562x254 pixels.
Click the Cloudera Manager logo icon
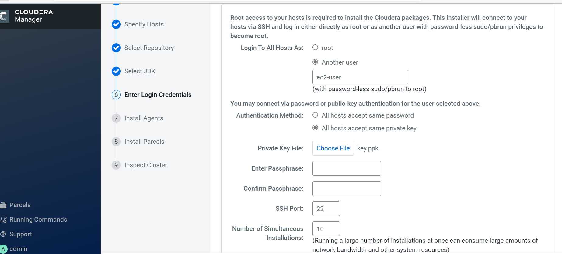(4, 16)
